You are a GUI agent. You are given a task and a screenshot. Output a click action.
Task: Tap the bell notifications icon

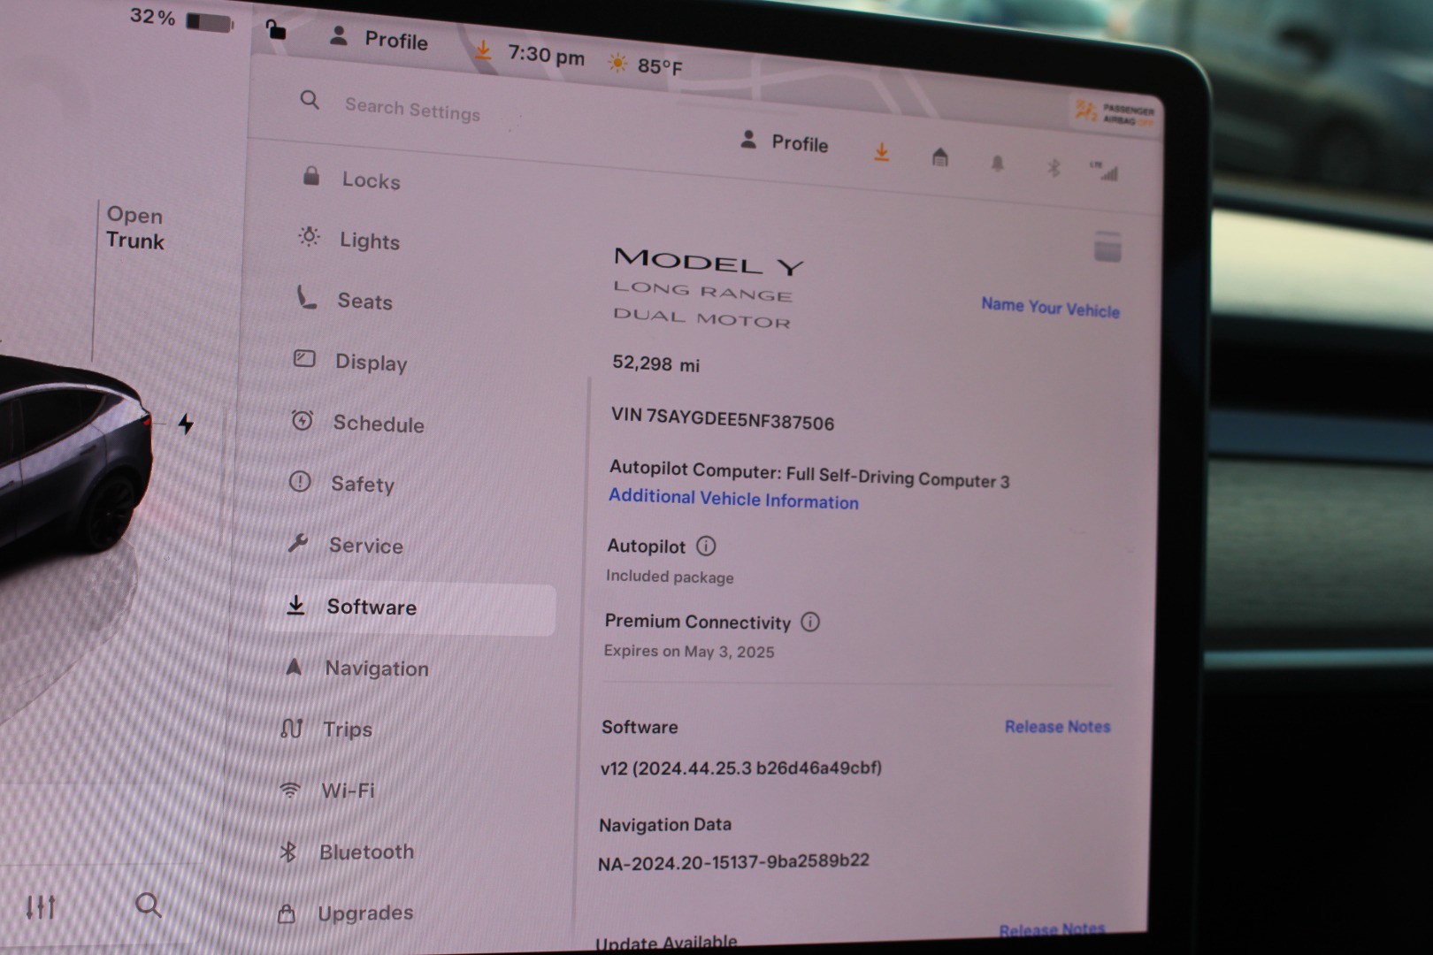click(997, 164)
